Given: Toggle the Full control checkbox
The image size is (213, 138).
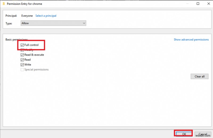Looking at the screenshot, I should [x=22, y=45].
